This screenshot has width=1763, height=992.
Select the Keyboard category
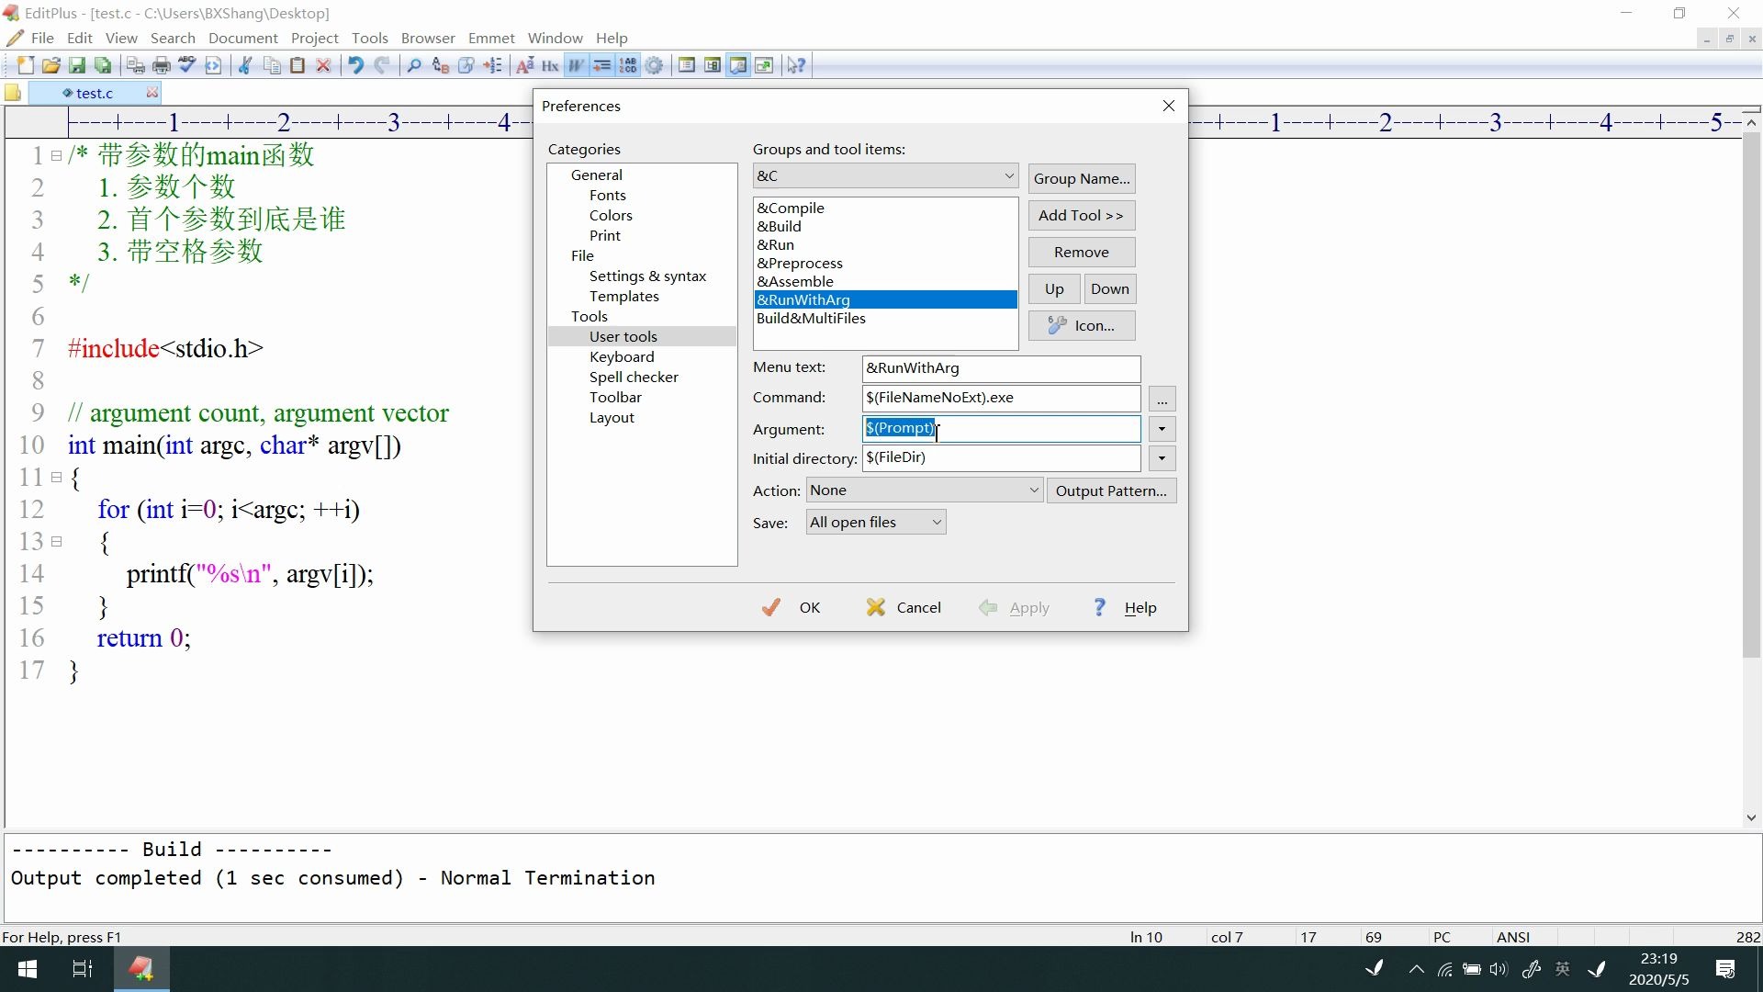[x=622, y=356]
